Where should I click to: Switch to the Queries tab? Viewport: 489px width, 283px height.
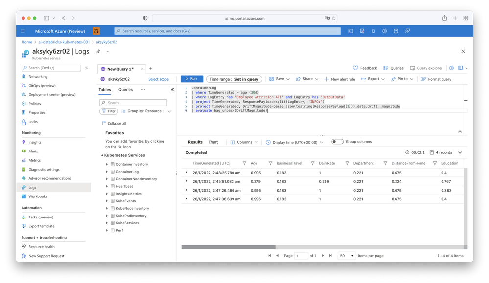[125, 89]
